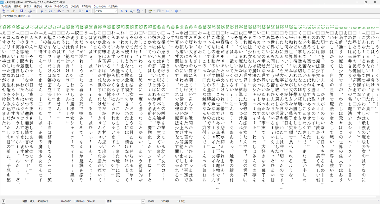Screen dimensions: 380x204
Task: Click 編集 mode in status bar
Action: (x=25, y=201)
